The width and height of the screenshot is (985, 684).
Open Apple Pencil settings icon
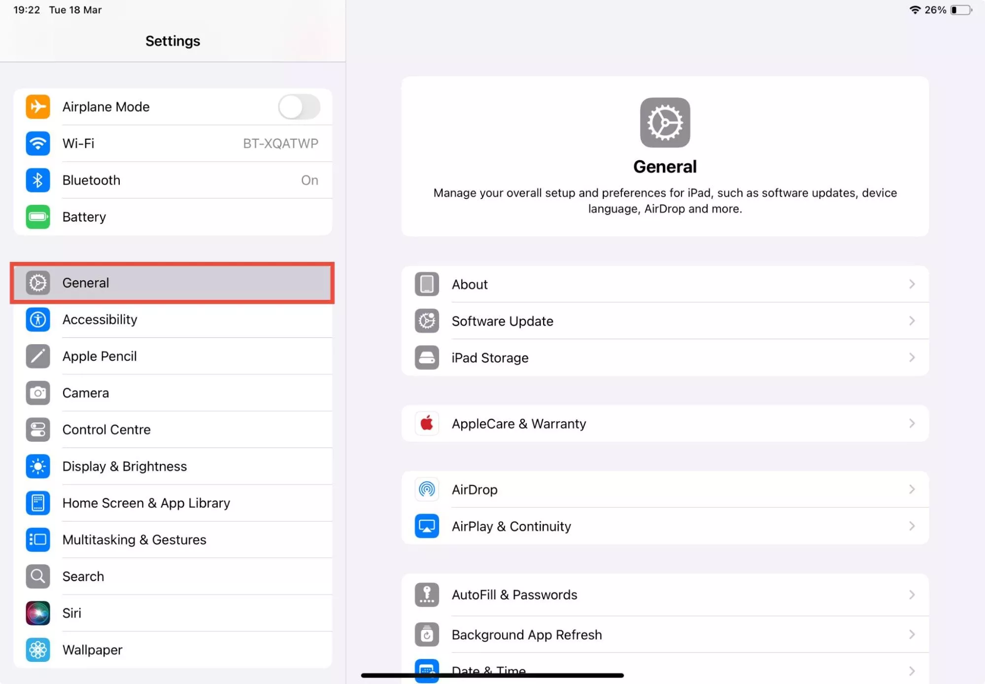[38, 356]
